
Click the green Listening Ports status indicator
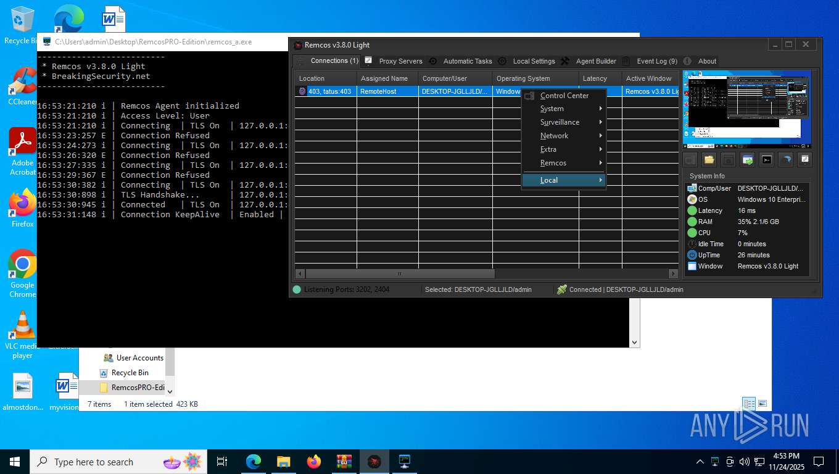click(x=297, y=289)
